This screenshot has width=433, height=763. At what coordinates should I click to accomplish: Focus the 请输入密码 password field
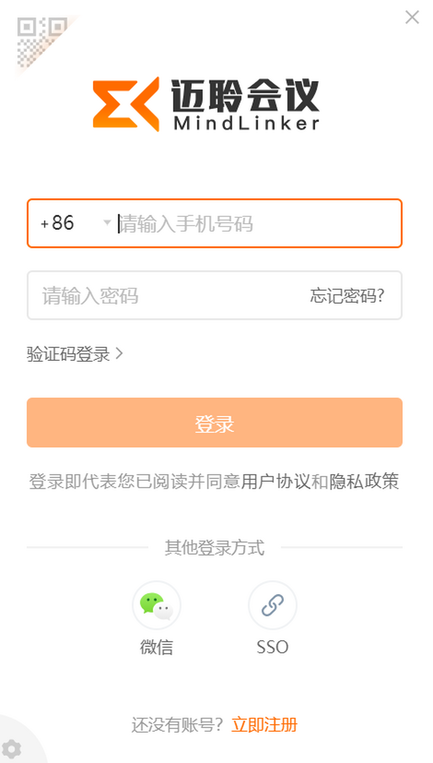[x=162, y=296]
